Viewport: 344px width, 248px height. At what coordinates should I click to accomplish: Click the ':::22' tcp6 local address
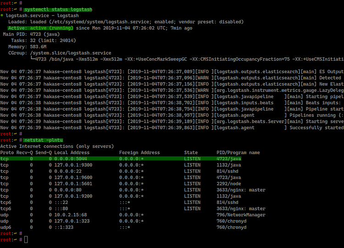tap(61, 203)
